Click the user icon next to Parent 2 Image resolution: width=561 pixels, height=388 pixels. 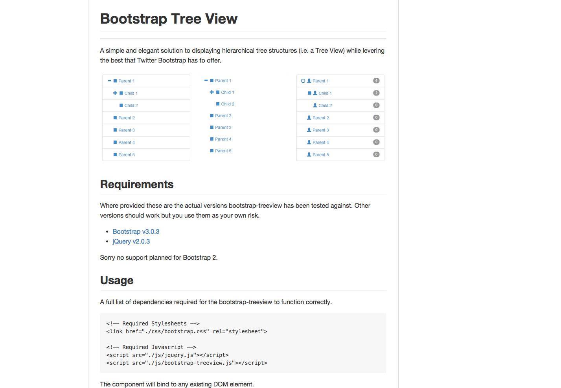pos(309,118)
